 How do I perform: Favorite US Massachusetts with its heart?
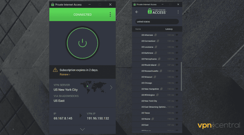[x=177, y=71]
